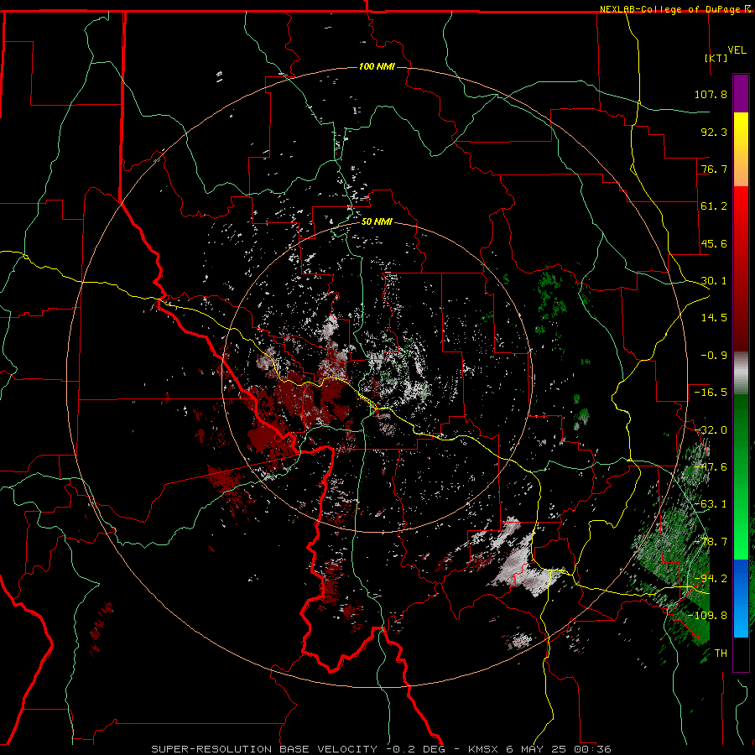Select the 92.3 scale value

tap(714, 132)
